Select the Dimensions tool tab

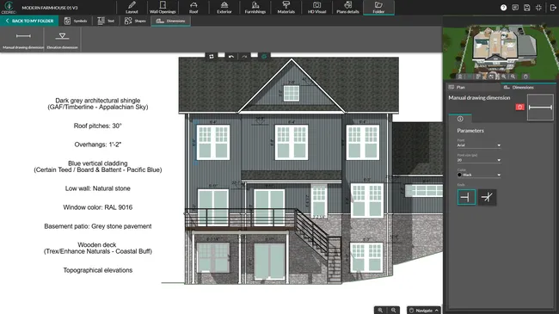(x=171, y=21)
